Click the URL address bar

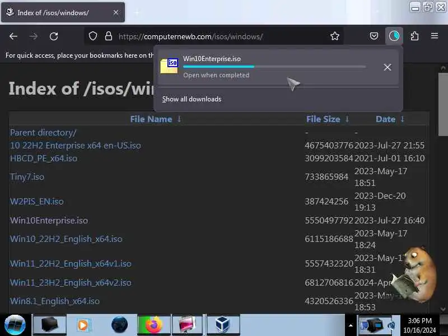(213, 36)
